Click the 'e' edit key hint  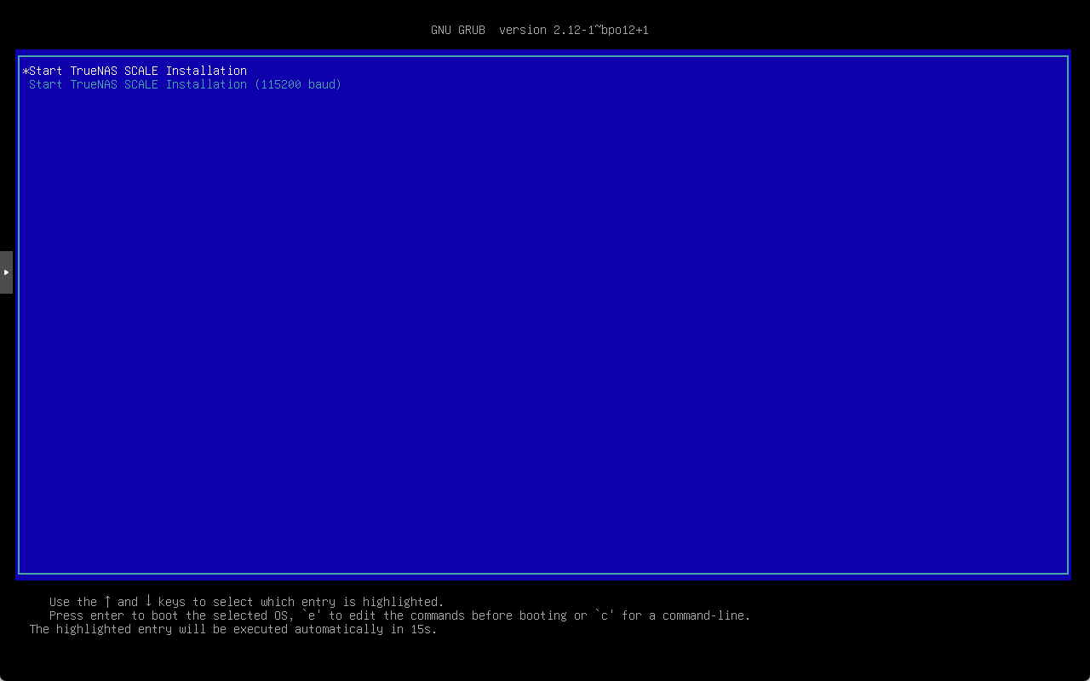pyautogui.click(x=312, y=615)
